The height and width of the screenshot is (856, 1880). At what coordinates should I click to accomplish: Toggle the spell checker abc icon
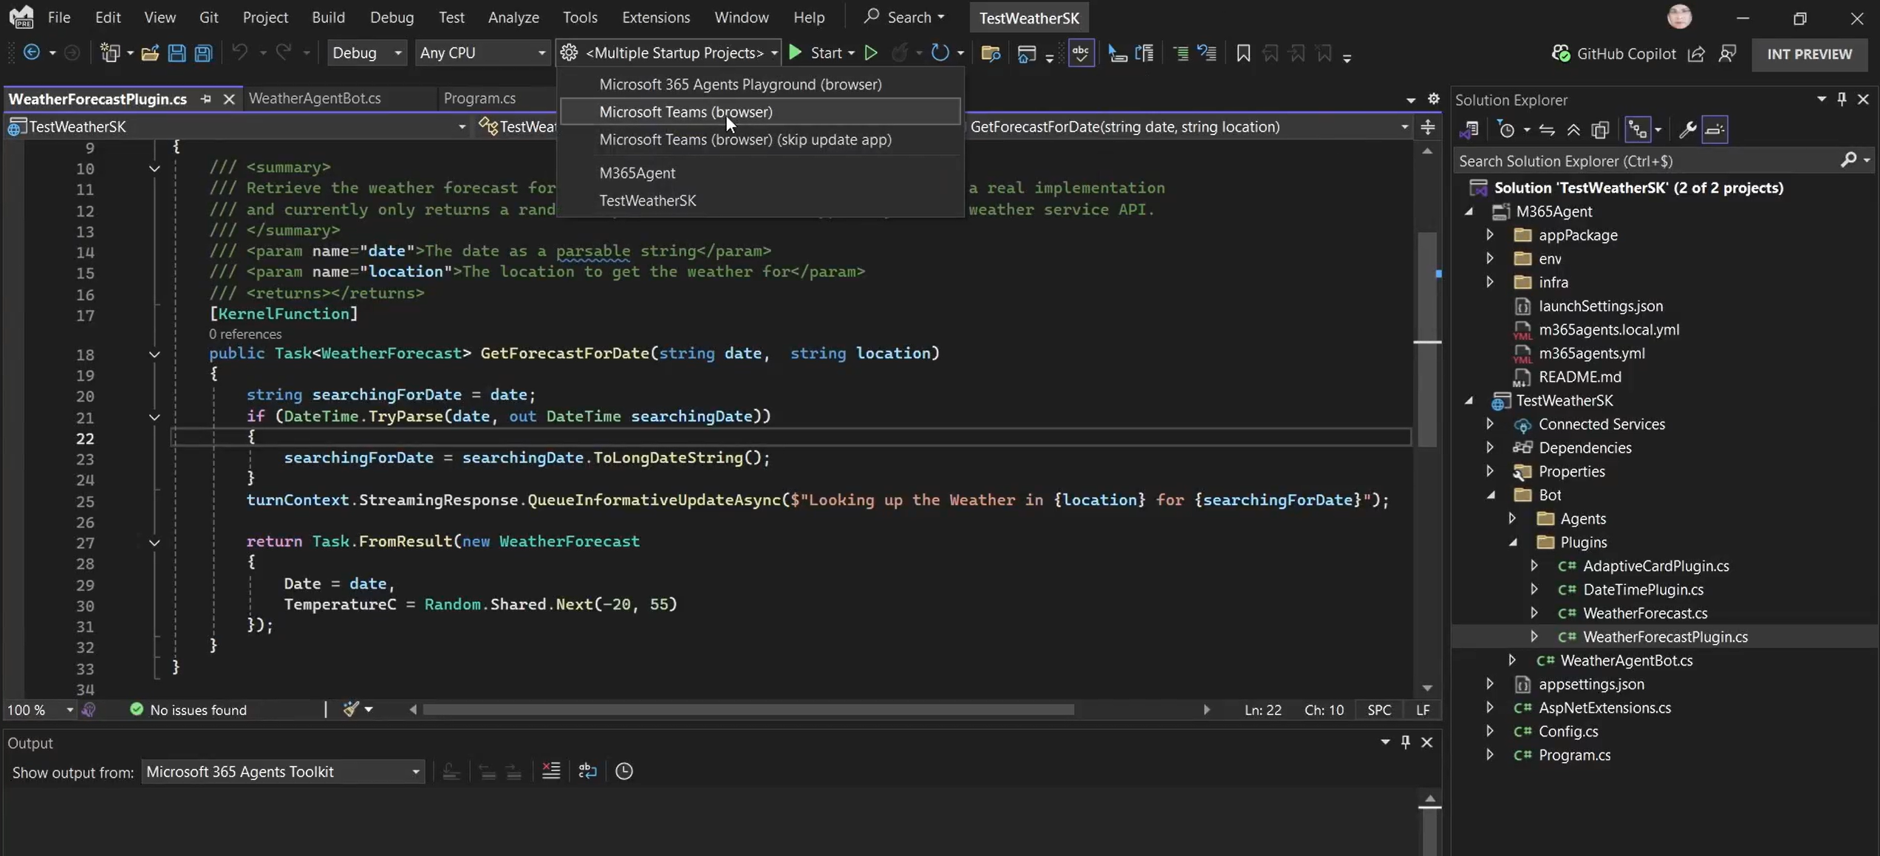(1081, 53)
